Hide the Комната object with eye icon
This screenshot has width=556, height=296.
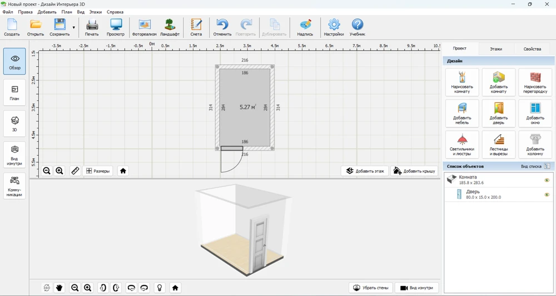coord(547,180)
